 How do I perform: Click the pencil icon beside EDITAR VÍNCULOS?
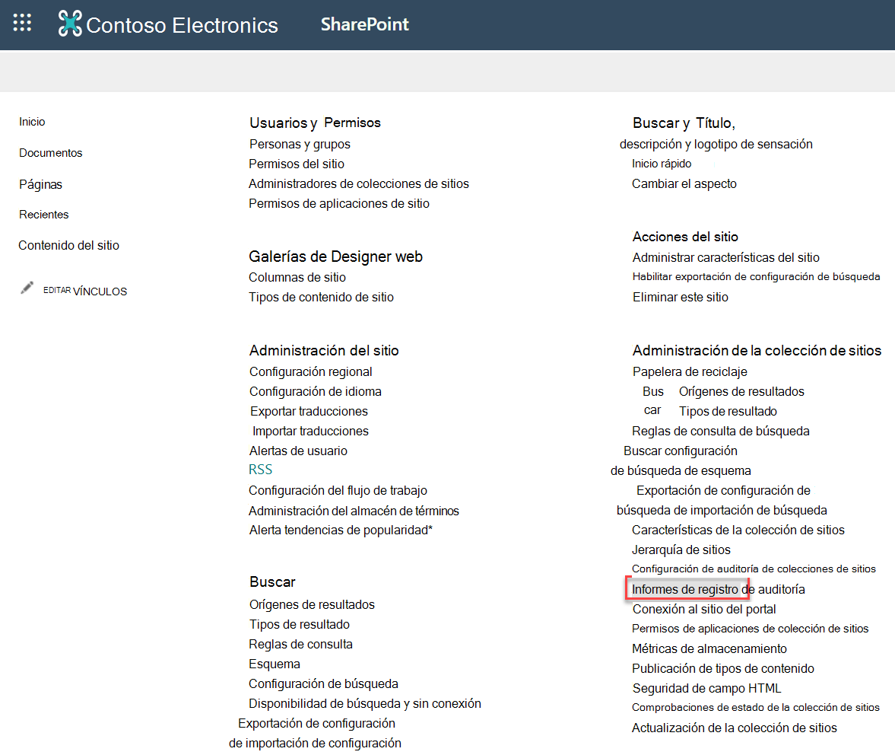(x=27, y=288)
